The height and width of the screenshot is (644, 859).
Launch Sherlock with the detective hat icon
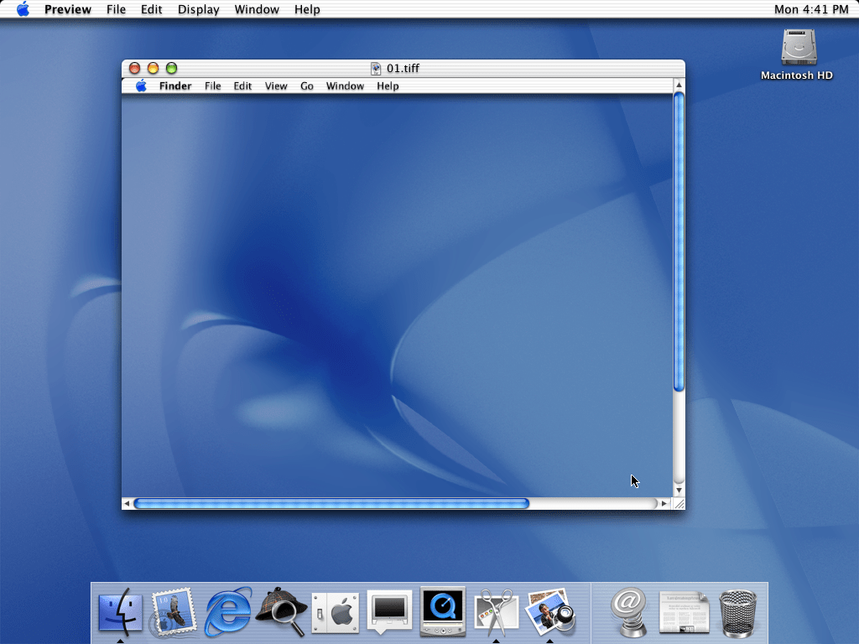pos(282,612)
